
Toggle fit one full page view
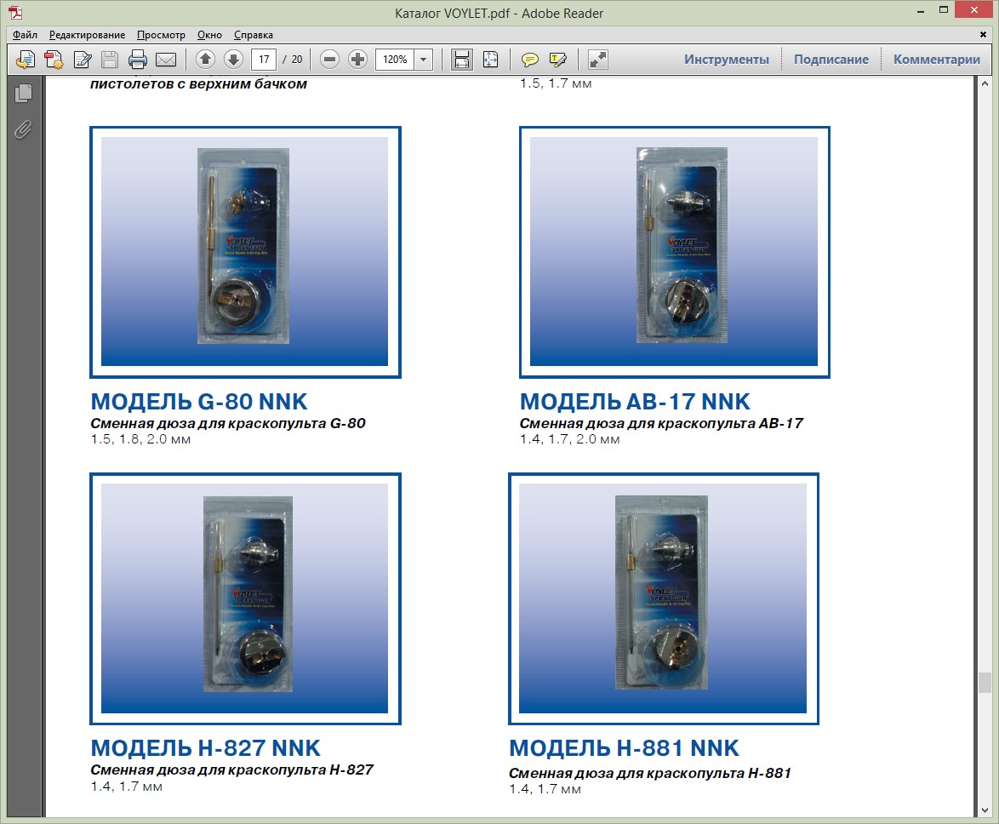click(490, 60)
